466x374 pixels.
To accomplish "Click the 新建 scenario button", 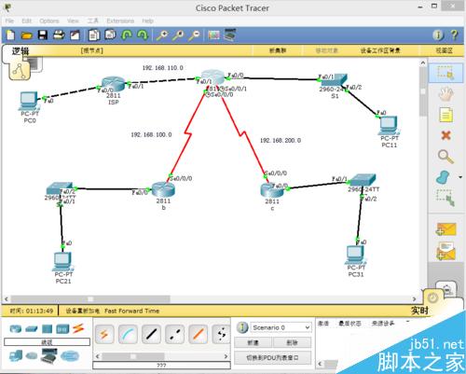I will pos(254,342).
